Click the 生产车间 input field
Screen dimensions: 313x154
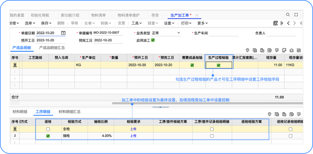[x=223, y=33]
